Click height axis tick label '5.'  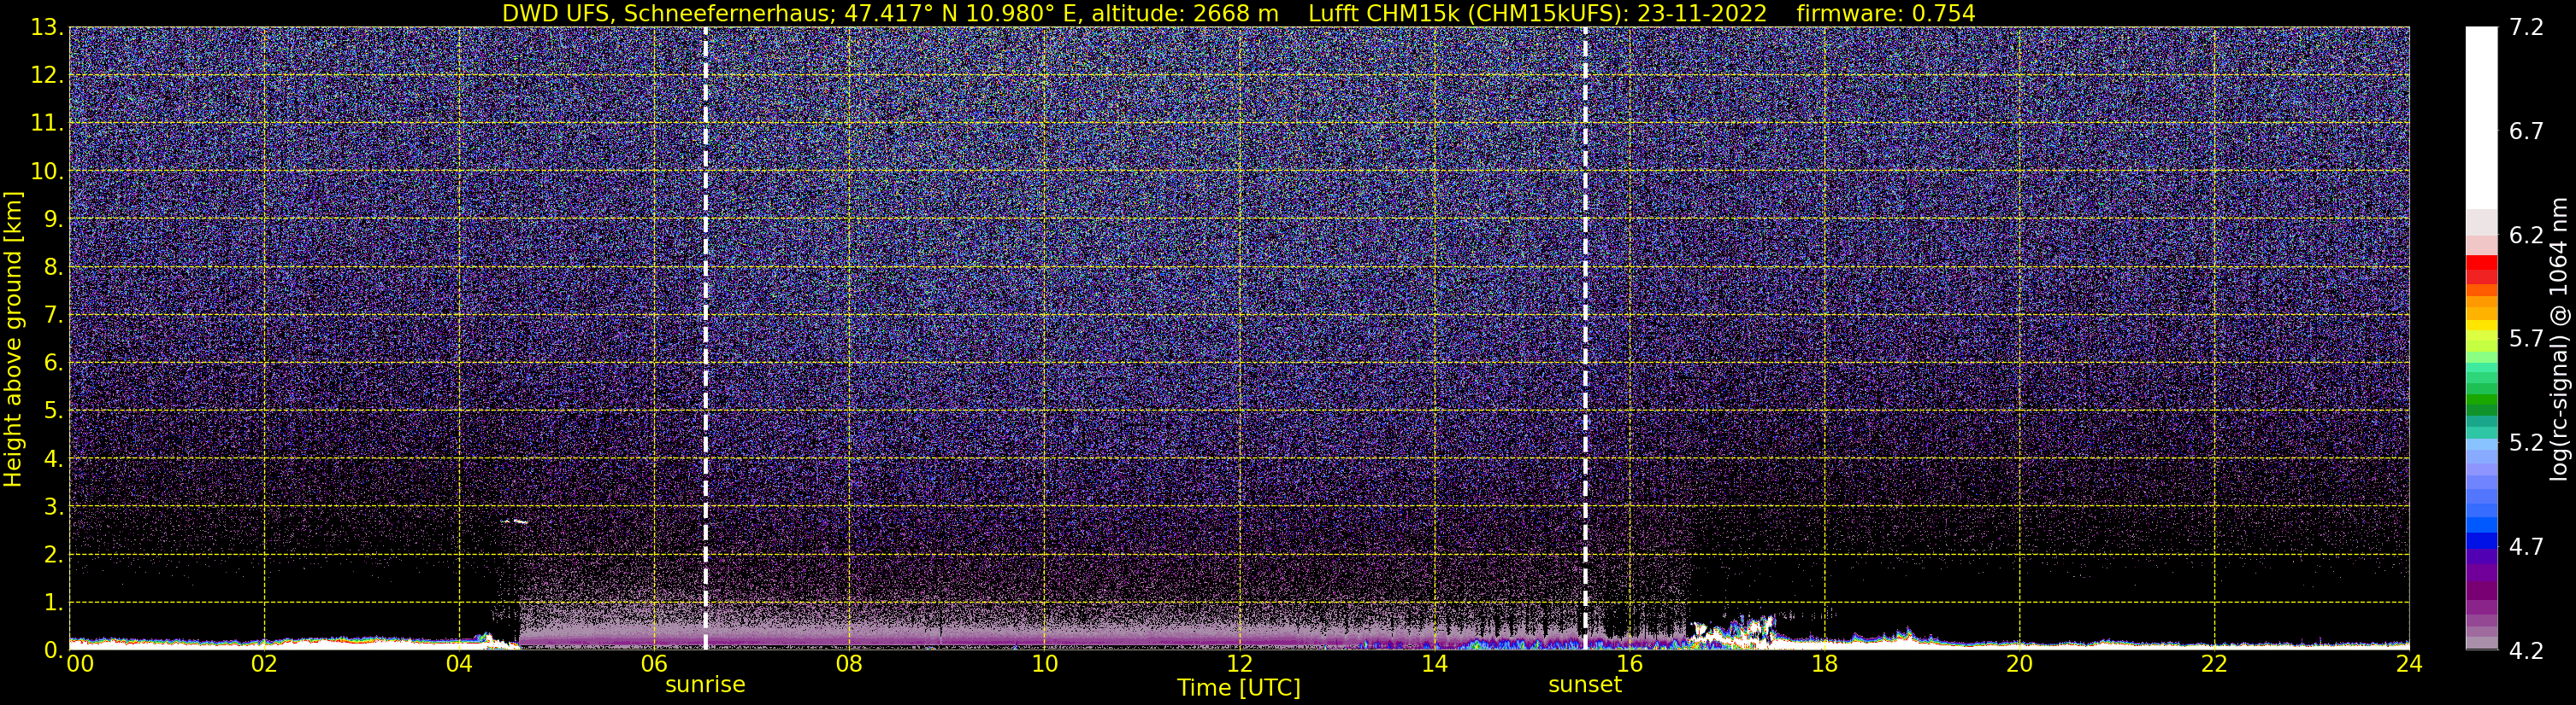point(54,411)
